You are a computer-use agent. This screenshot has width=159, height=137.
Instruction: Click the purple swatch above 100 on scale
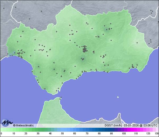124,130
